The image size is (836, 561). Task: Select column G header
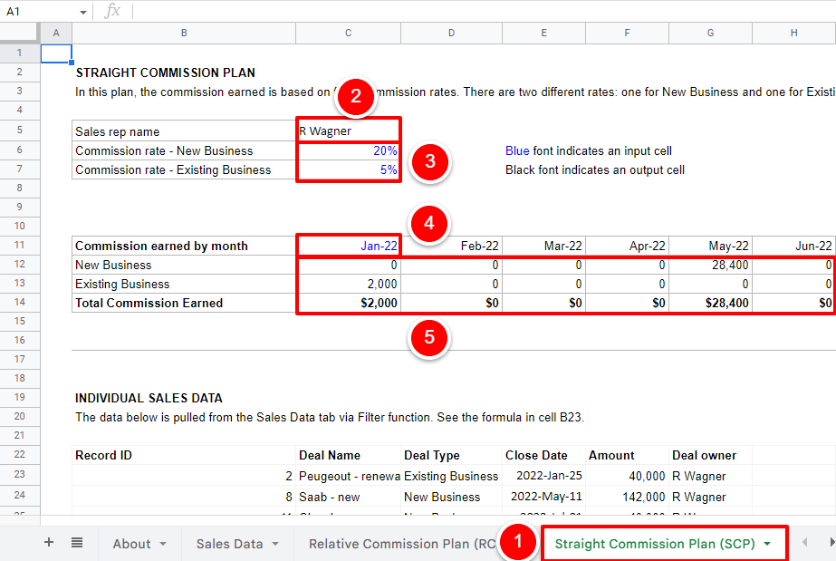pos(710,33)
